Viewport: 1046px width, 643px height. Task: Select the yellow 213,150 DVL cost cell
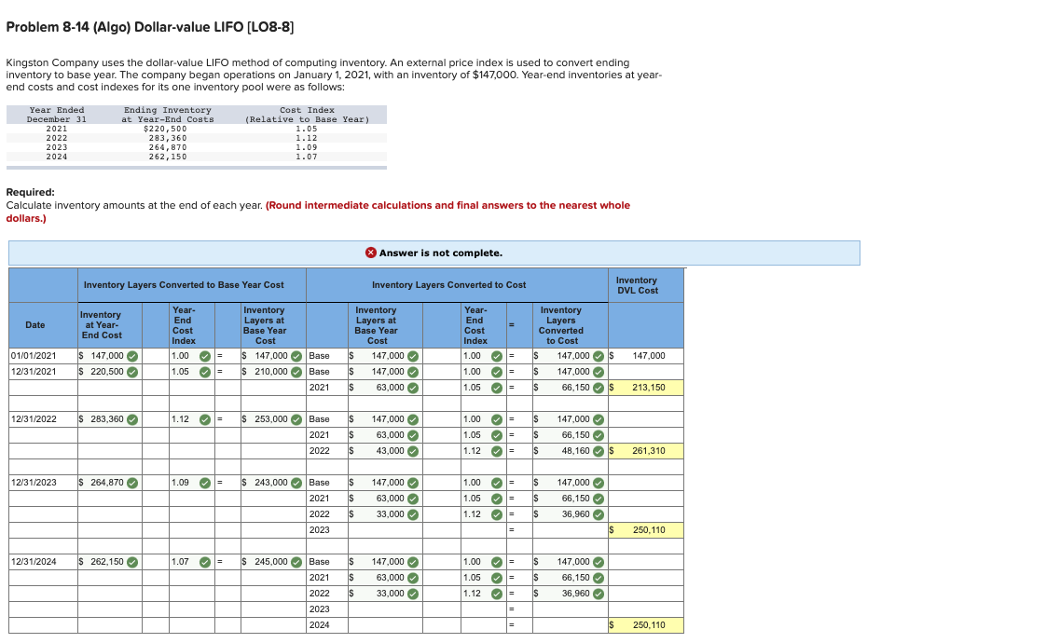(646, 388)
